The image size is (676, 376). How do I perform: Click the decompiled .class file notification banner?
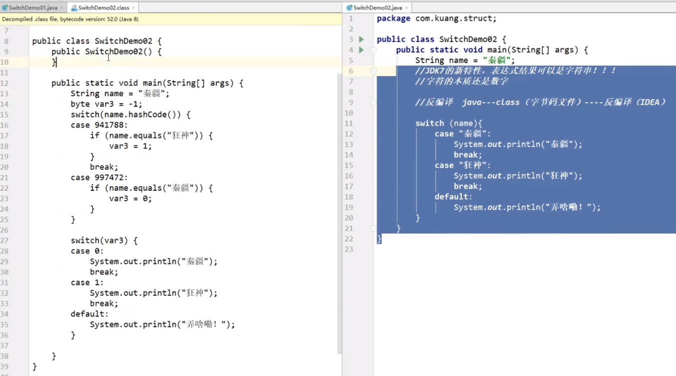tap(170, 19)
